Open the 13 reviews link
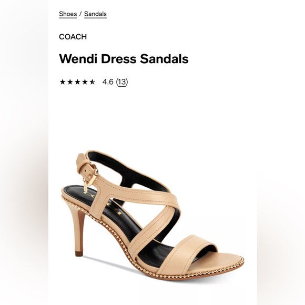 (x=122, y=82)
